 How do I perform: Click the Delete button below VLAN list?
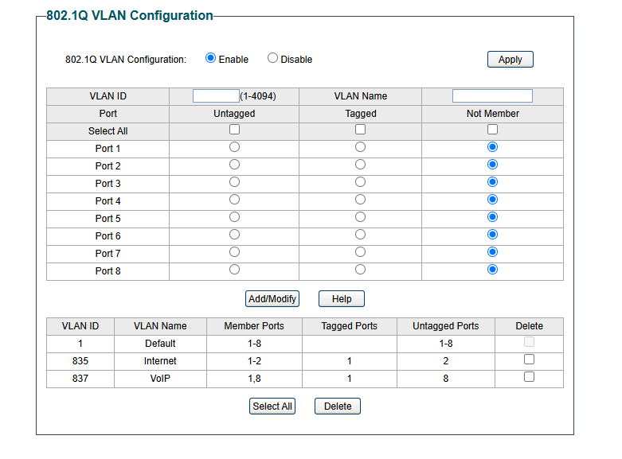click(x=338, y=406)
